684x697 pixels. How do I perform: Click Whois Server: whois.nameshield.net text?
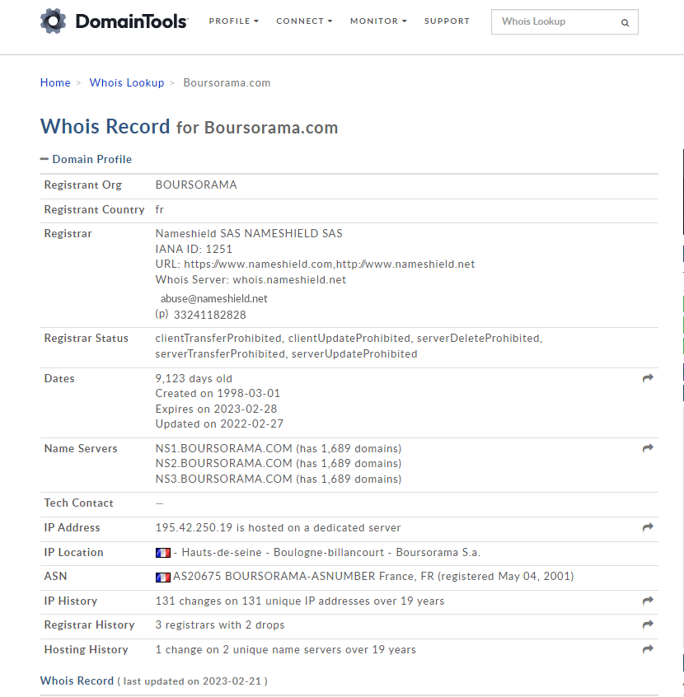coord(251,279)
